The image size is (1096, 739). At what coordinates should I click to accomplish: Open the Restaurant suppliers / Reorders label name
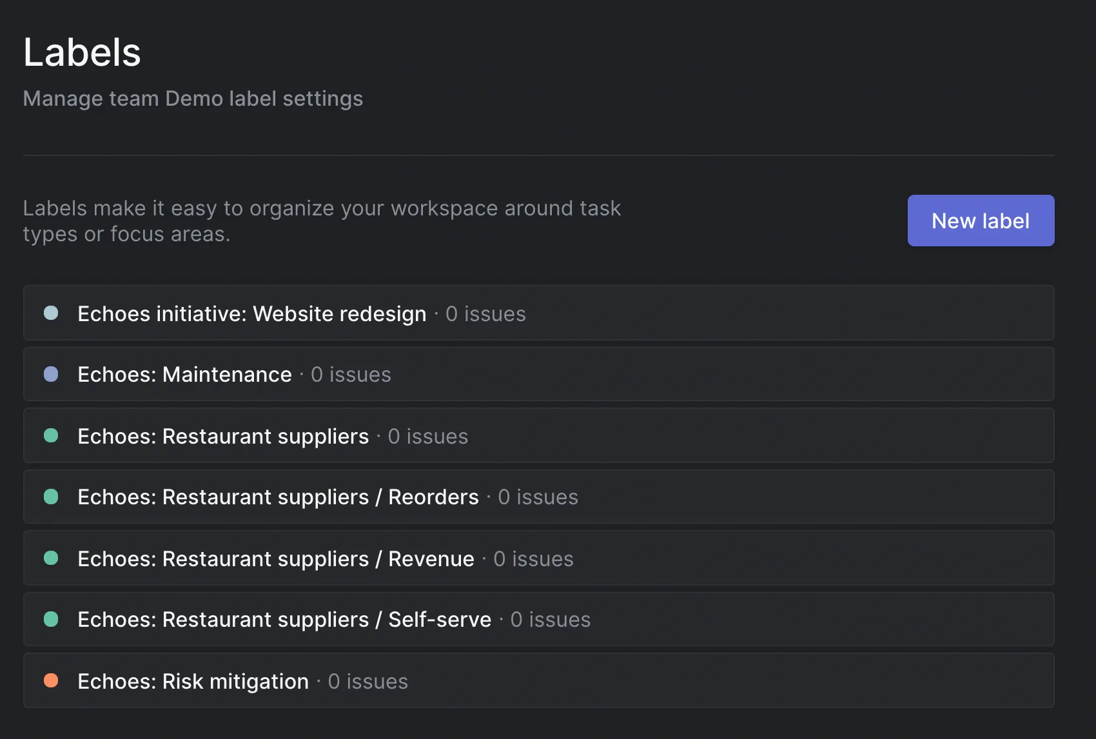click(x=278, y=497)
